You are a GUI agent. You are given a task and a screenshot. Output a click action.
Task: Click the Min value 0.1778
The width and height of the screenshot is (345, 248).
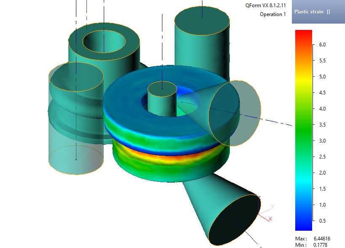tap(320, 245)
